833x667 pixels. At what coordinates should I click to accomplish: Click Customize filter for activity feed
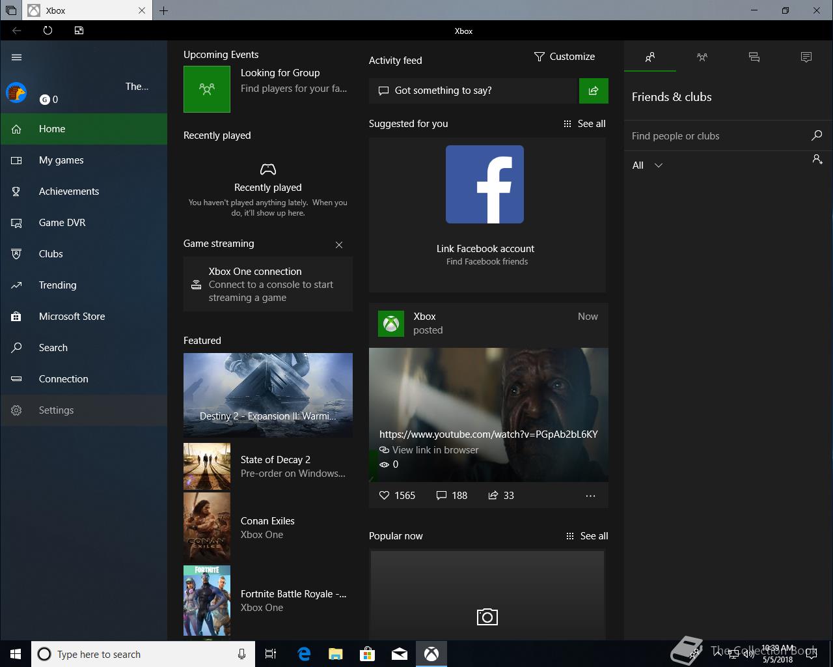[564, 57]
